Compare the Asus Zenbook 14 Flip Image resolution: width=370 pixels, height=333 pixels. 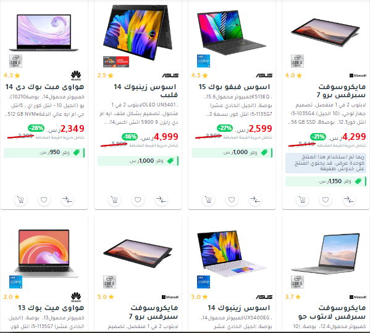click(x=161, y=200)
